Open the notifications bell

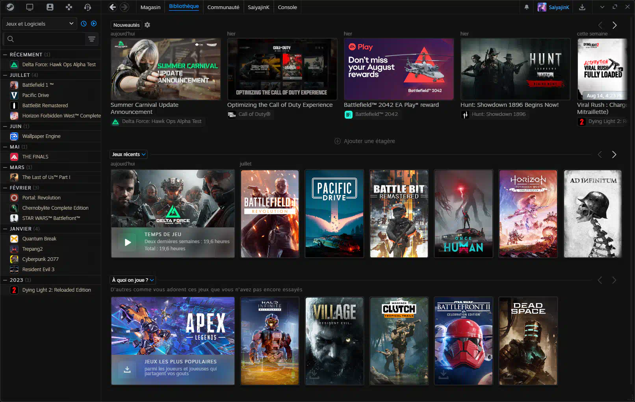point(527,7)
